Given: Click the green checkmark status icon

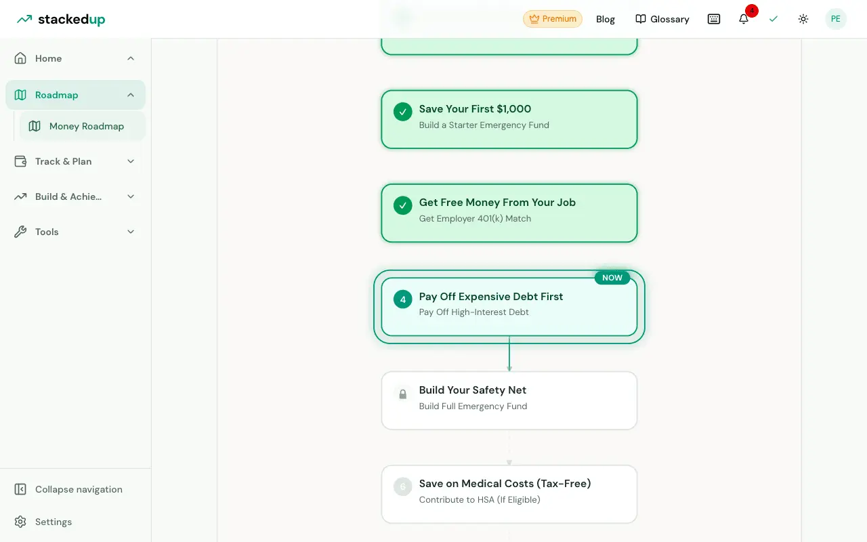Looking at the screenshot, I should click(x=774, y=19).
